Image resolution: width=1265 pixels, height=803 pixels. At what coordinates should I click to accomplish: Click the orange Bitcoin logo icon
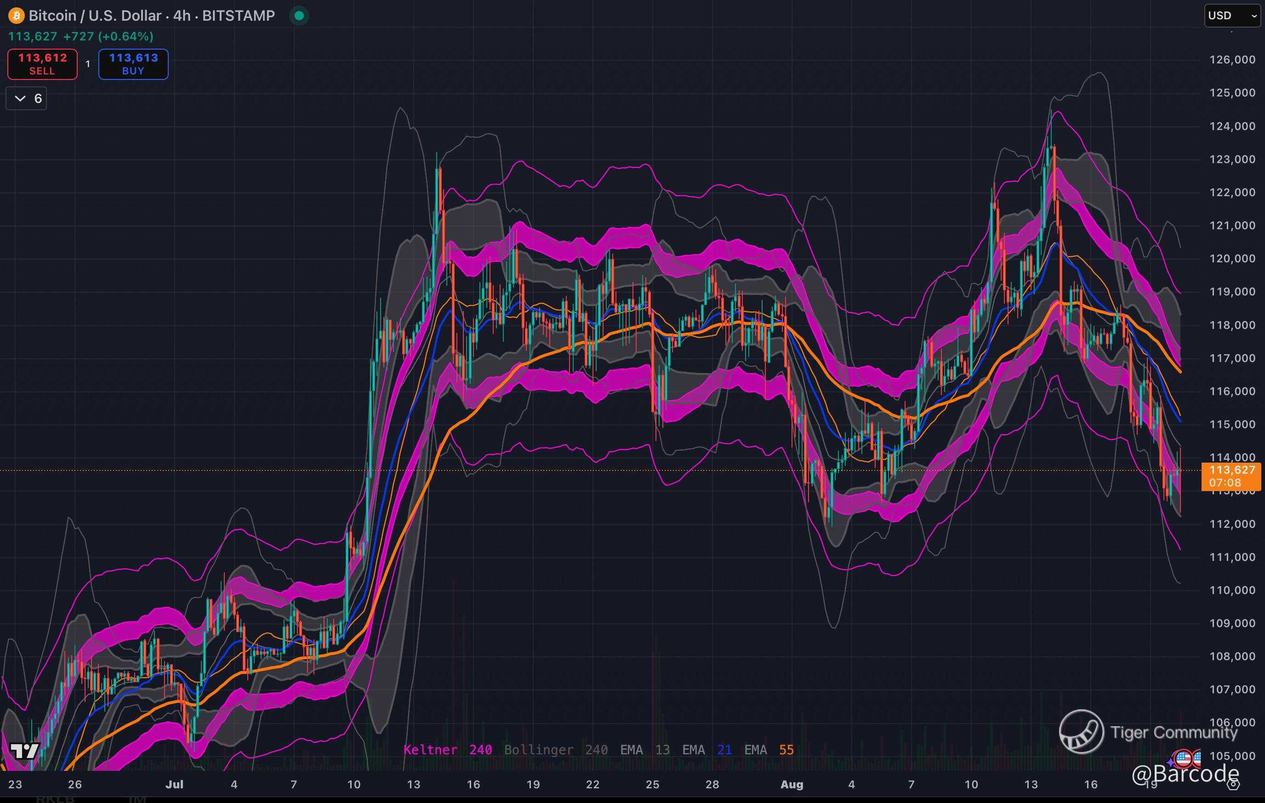point(16,16)
